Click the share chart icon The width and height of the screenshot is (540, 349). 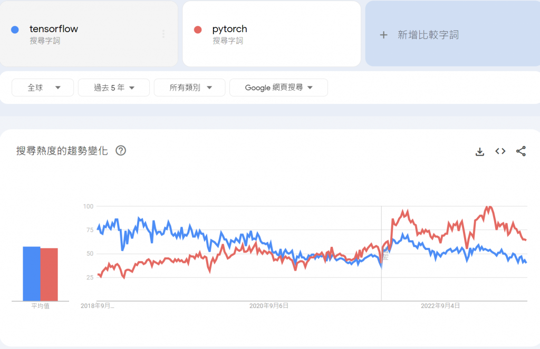[x=521, y=151]
